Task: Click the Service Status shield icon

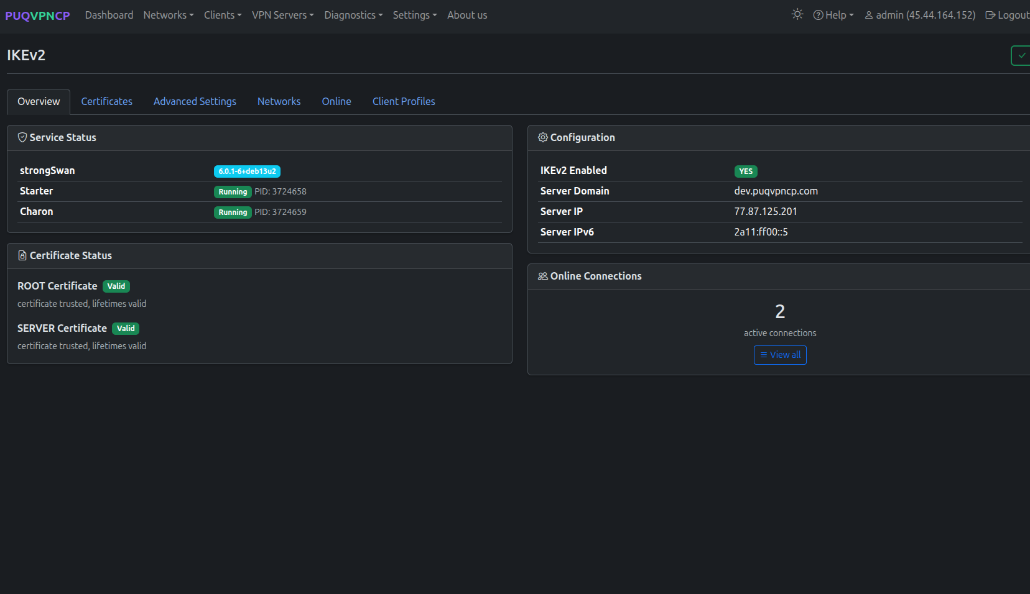Action: pos(22,137)
